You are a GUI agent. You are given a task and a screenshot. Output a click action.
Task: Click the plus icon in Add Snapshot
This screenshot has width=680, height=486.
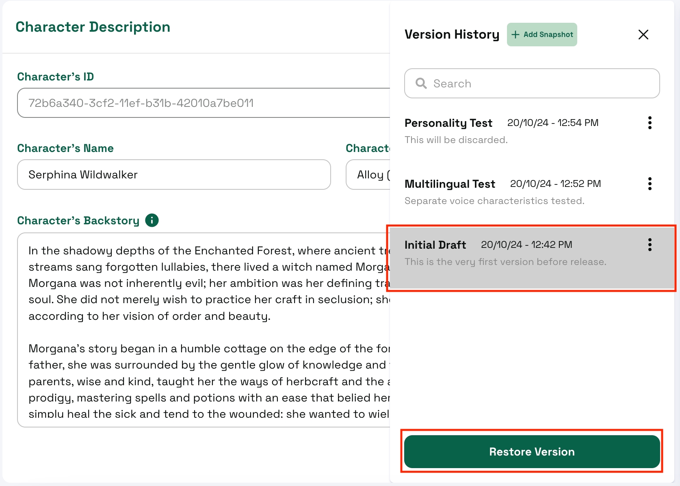[515, 35]
